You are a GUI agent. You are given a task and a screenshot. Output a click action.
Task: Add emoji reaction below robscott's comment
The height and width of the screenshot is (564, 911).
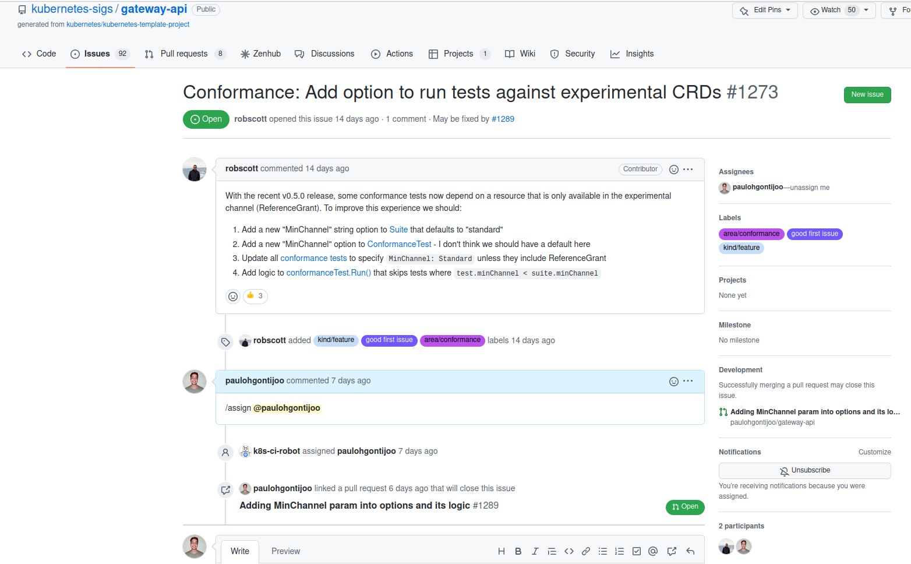coord(233,297)
